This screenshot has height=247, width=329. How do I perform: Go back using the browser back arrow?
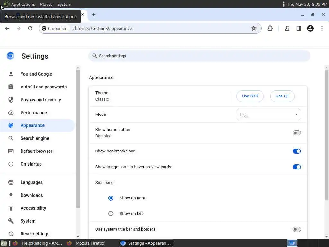(x=7, y=28)
